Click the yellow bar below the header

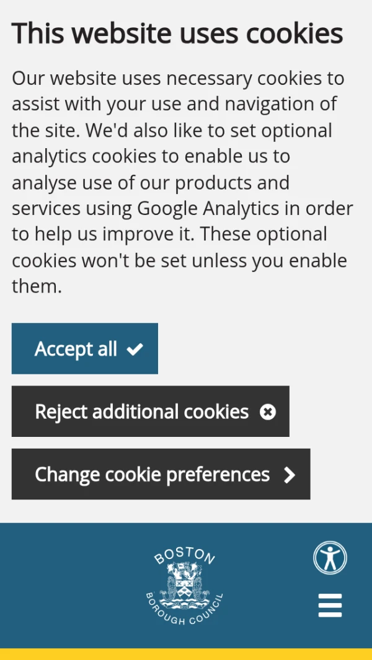coord(186,654)
